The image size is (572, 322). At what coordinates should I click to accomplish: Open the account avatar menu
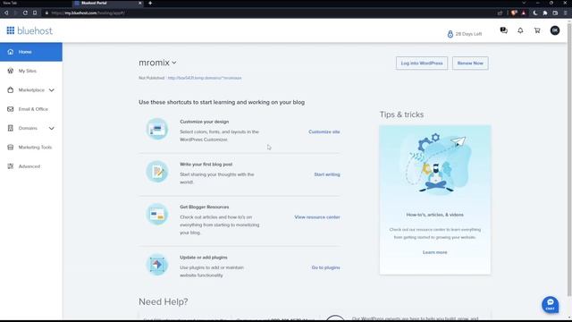(x=555, y=30)
